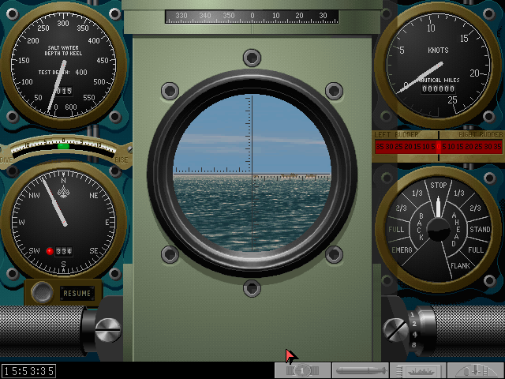The image size is (505, 379).
Task: Click the numbered gauges station icon in bottom bar
Action: tap(303, 370)
